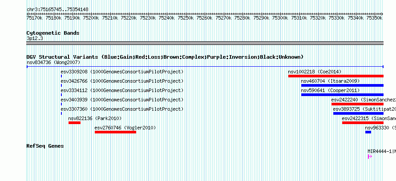Click the nsv590641 (Cooper2011) label
This screenshot has height=181, width=396.
click(330, 90)
